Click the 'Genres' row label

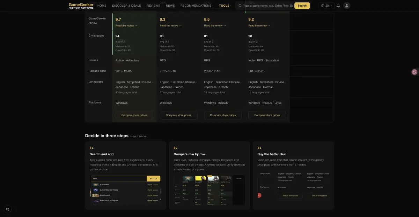tap(93, 60)
